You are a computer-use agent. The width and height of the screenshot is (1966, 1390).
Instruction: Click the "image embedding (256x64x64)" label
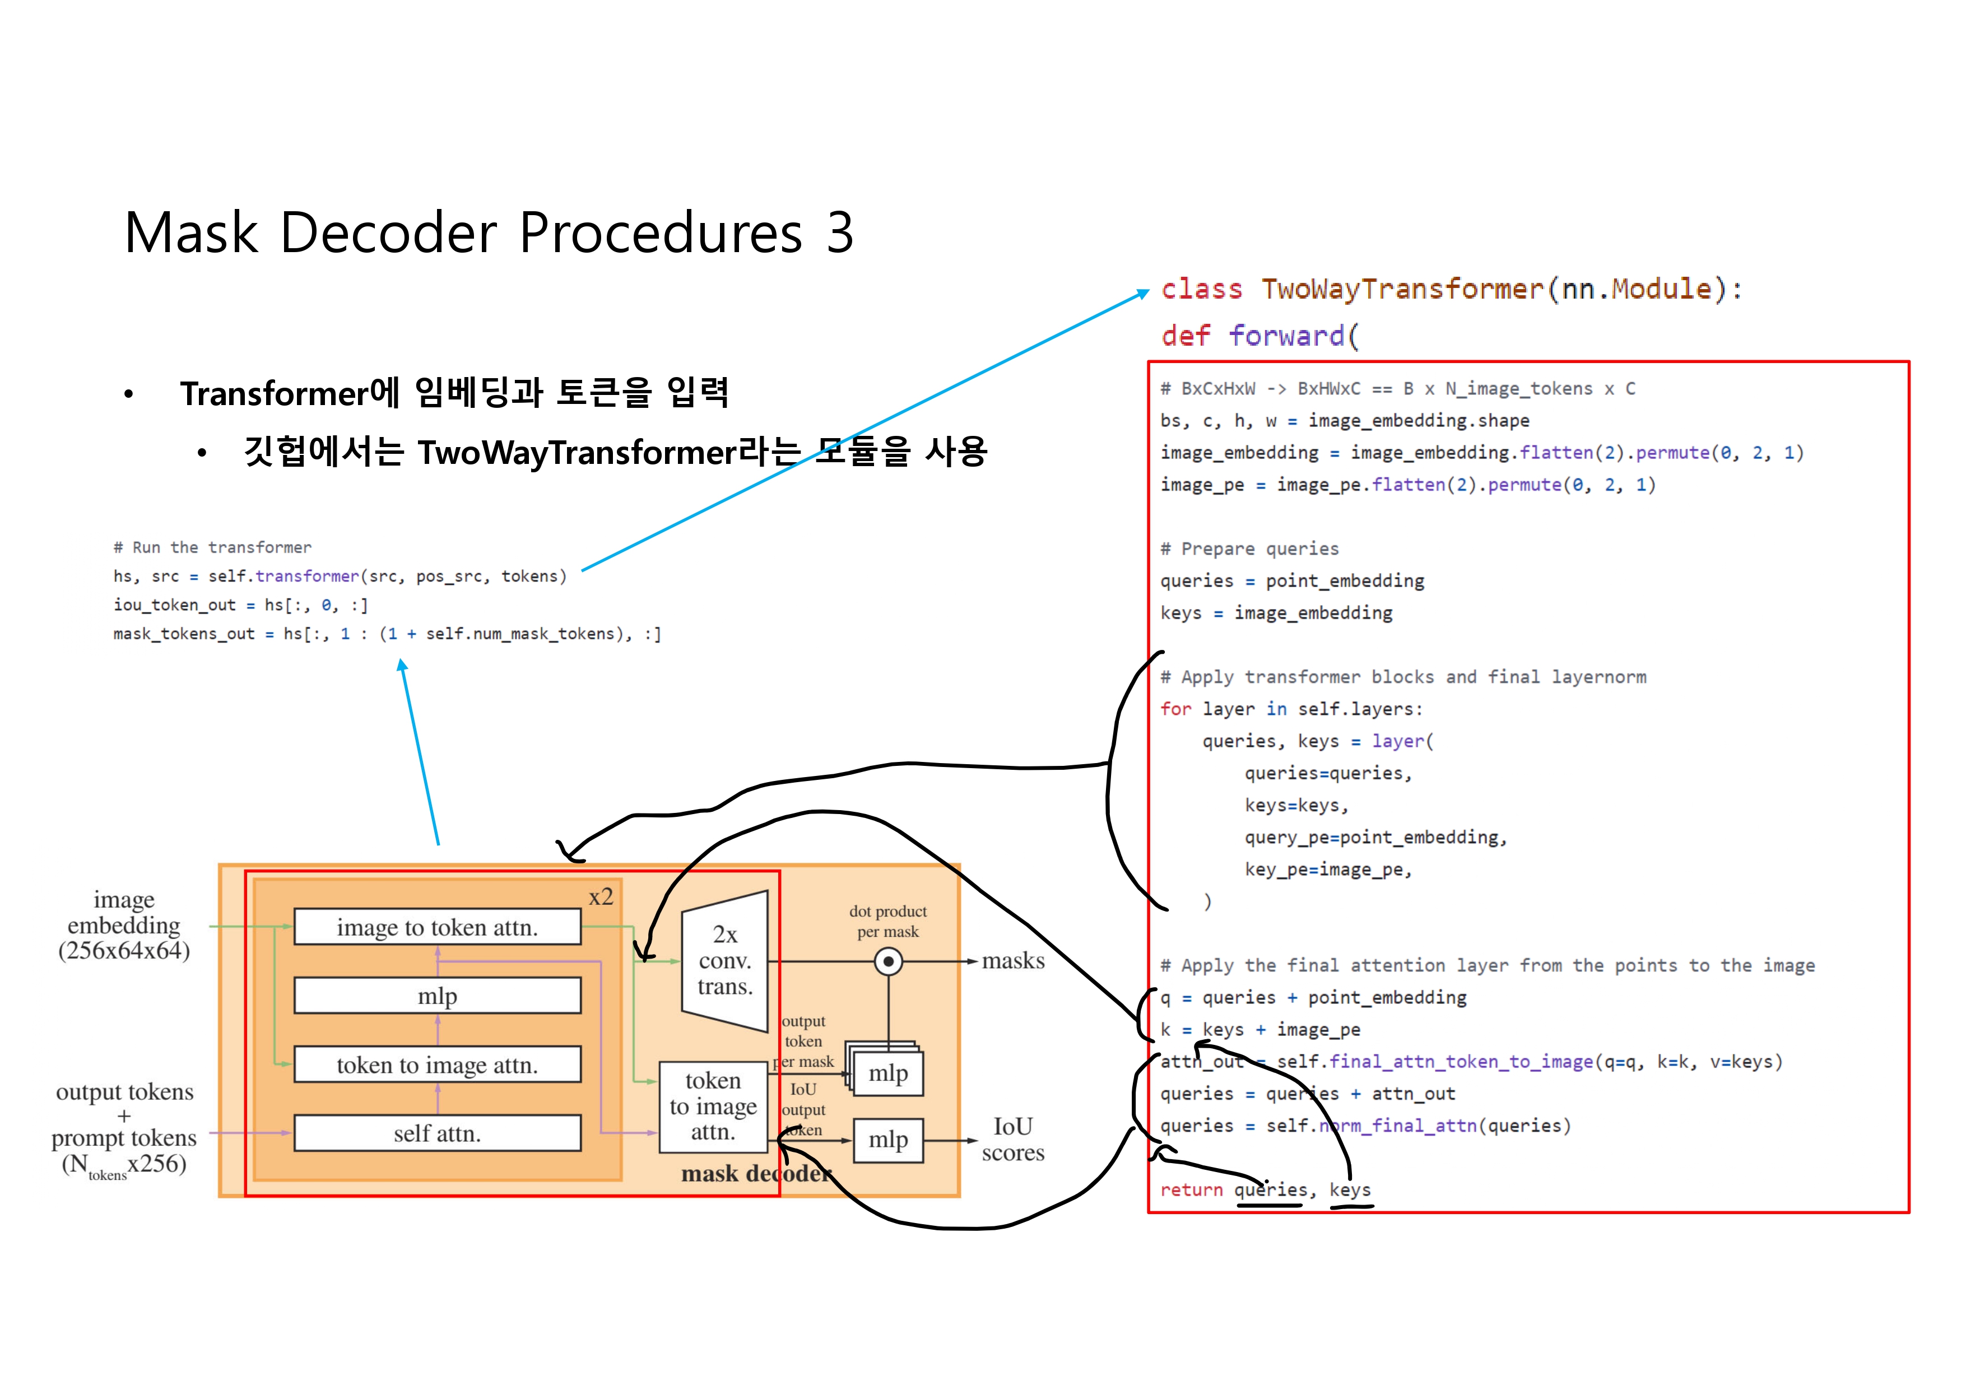(124, 925)
